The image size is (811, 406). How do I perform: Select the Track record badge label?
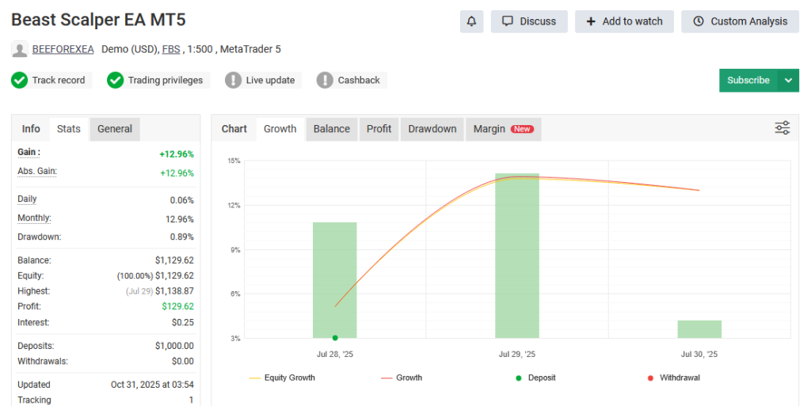click(x=59, y=80)
